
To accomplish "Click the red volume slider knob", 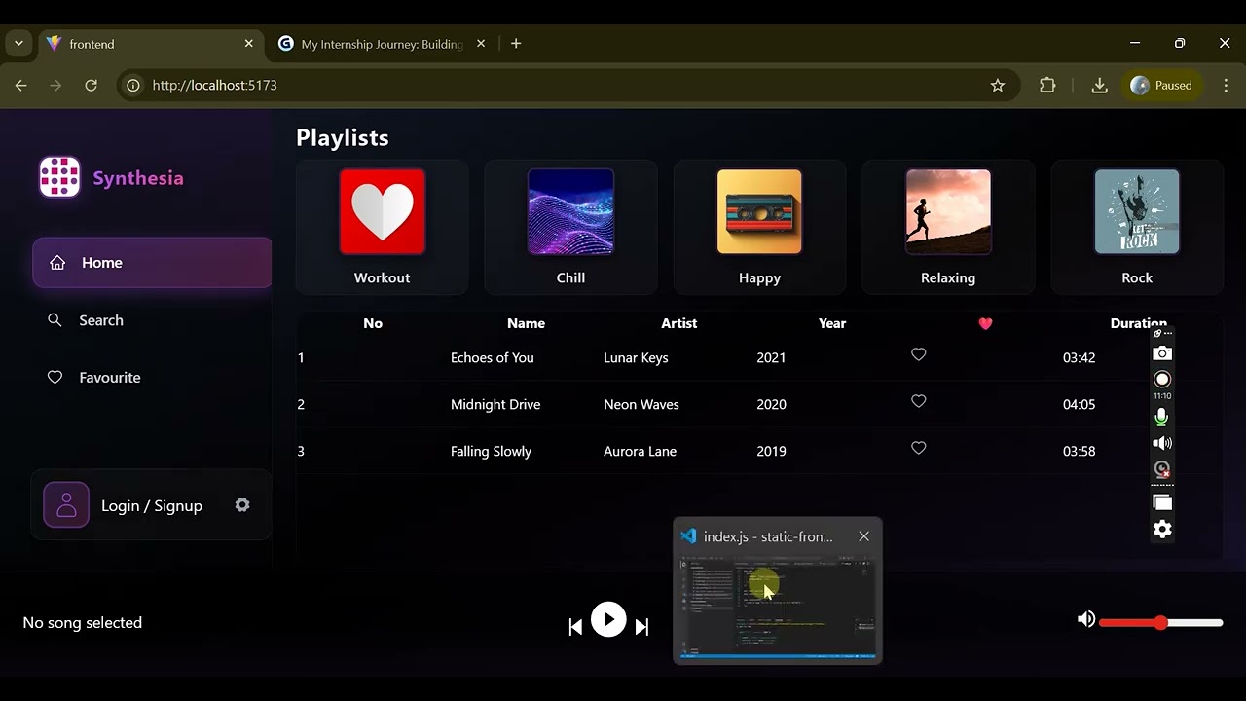I will click(x=1160, y=622).
